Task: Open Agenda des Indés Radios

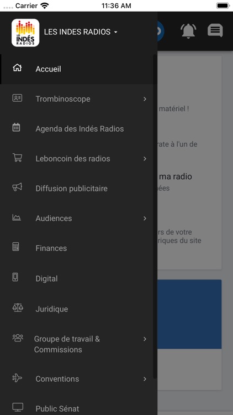Action: [x=80, y=129]
